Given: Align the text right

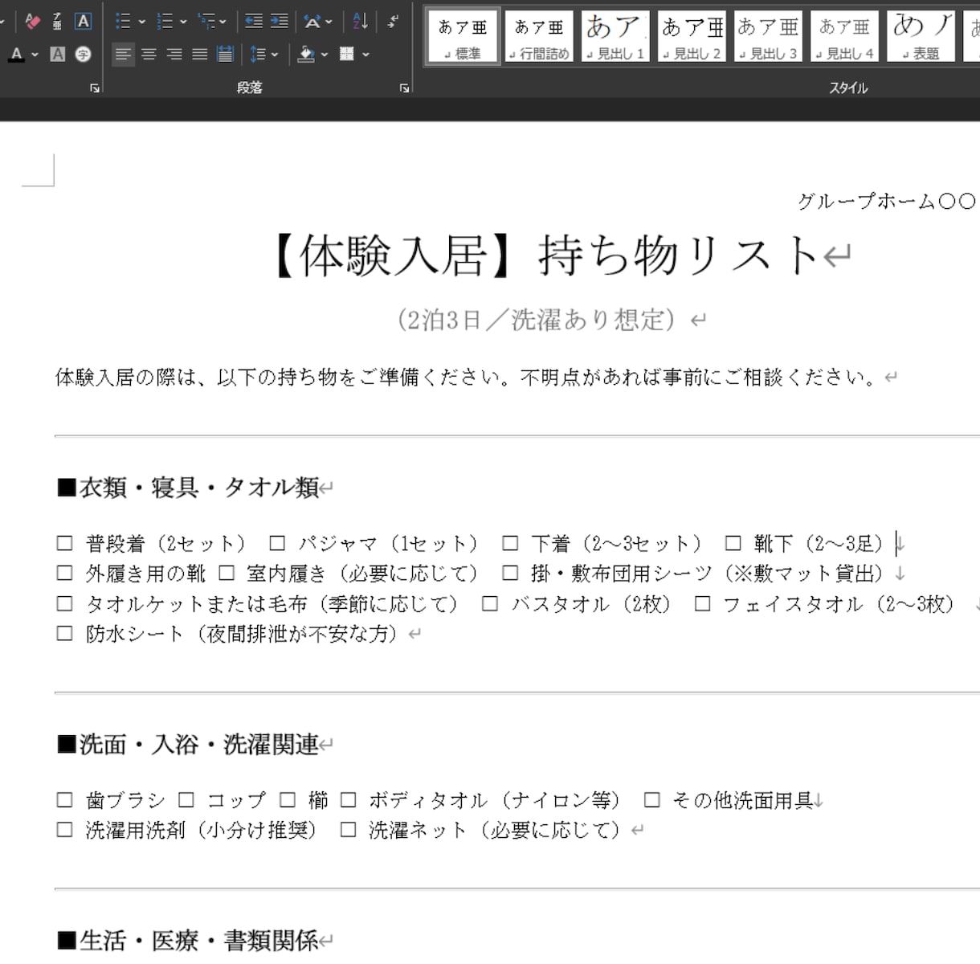Looking at the screenshot, I should point(174,55).
